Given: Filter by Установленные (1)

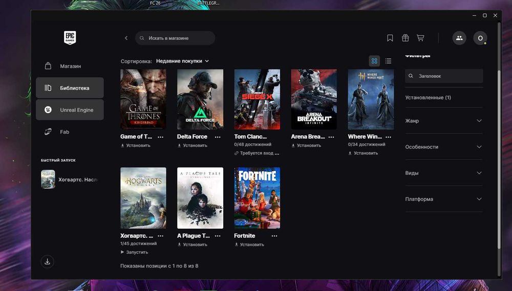Looking at the screenshot, I should (x=428, y=98).
